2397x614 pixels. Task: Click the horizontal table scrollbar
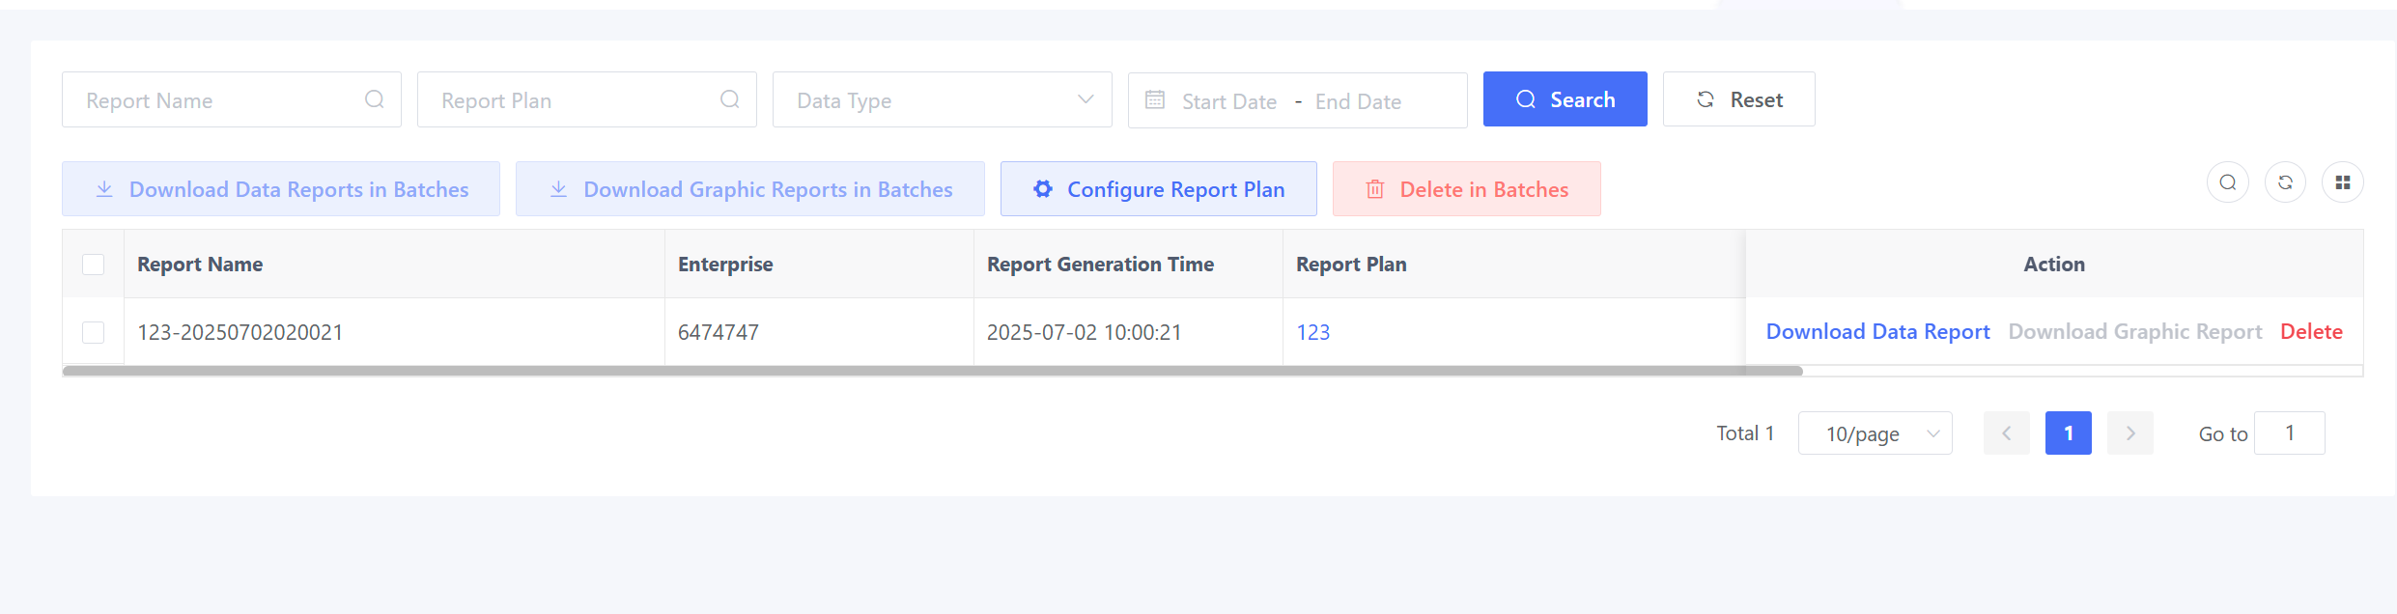pos(932,371)
